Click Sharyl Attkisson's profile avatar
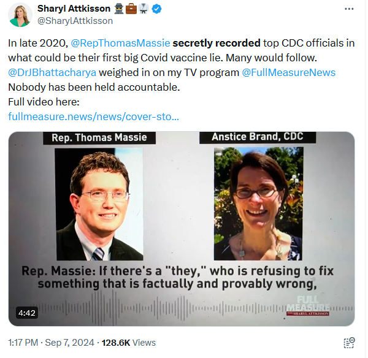368x358 pixels. (x=20, y=15)
